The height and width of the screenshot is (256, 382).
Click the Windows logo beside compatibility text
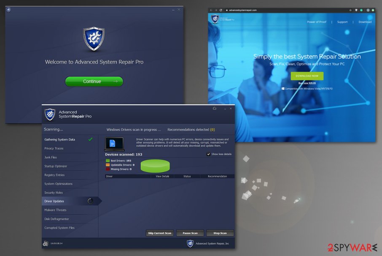click(283, 89)
